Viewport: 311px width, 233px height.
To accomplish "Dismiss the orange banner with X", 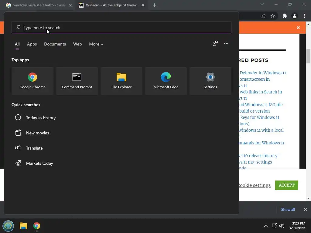I will click(x=298, y=28).
